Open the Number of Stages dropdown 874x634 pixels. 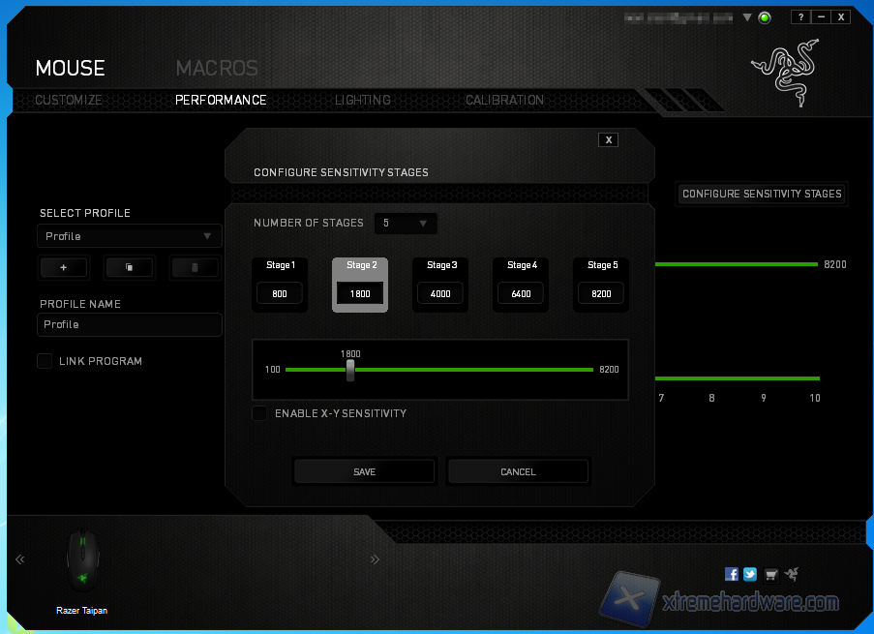[x=405, y=224]
